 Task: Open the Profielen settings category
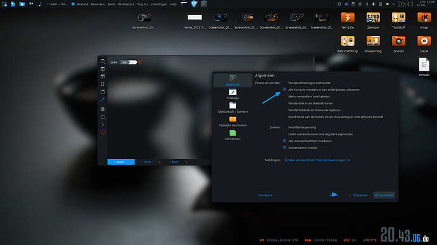coord(232,94)
